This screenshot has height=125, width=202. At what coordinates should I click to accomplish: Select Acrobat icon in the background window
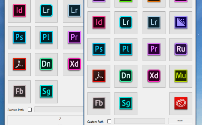19,64
